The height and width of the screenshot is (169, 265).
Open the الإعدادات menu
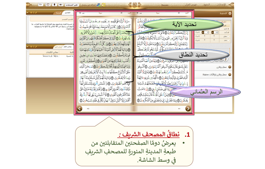221,4
